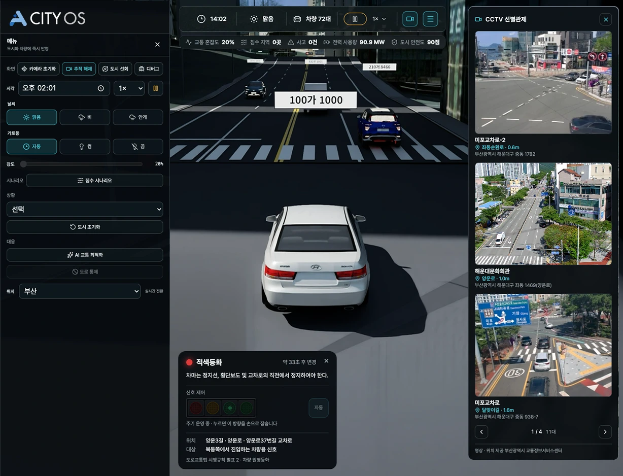The width and height of the screenshot is (623, 476).
Task: Click the 교통 혼잡도 20% stat
Action: pyautogui.click(x=210, y=42)
